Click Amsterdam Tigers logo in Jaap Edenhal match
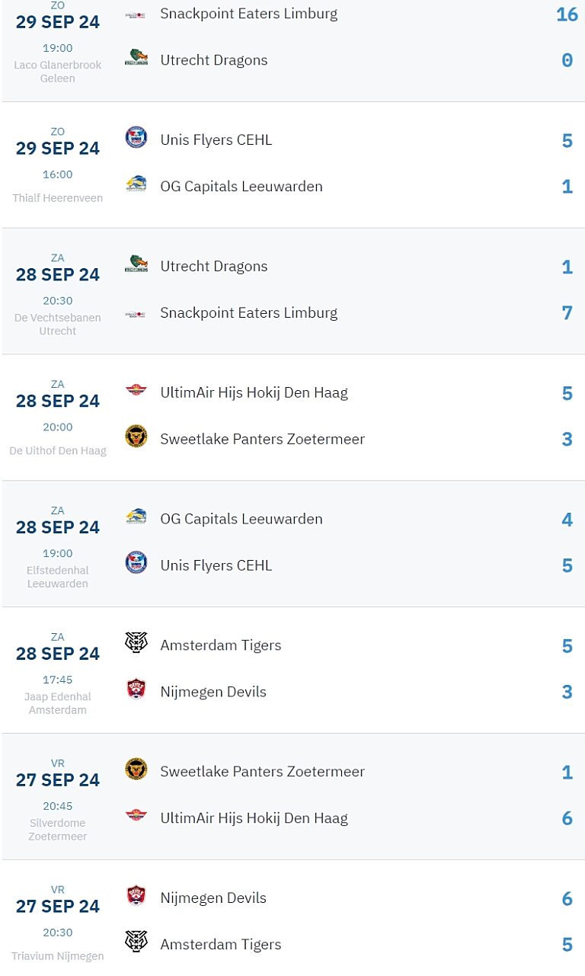This screenshot has height=976, width=585. point(136,644)
